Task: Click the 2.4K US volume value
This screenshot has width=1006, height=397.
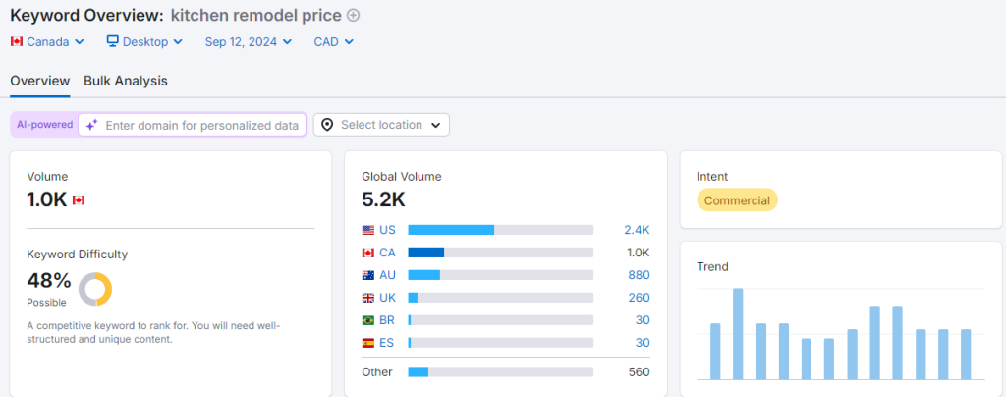Action: coord(637,230)
